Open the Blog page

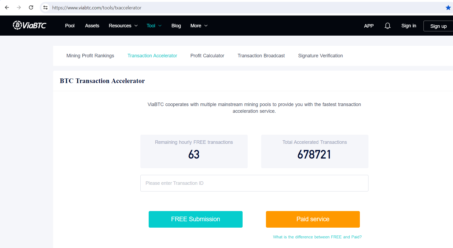pos(176,26)
